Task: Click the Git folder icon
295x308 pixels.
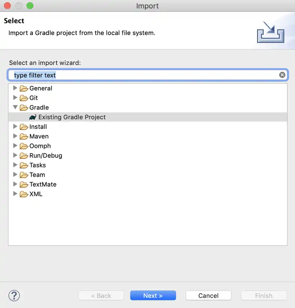Action: (x=24, y=98)
